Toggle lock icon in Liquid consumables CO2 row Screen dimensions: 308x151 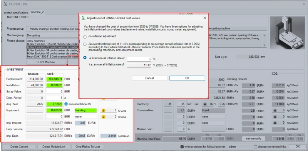[x=275, y=111]
